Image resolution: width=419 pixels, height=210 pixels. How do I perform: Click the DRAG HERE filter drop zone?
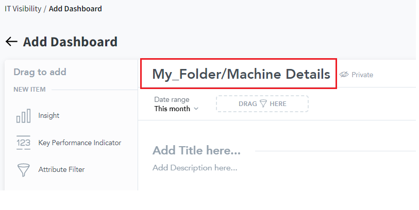click(x=262, y=103)
